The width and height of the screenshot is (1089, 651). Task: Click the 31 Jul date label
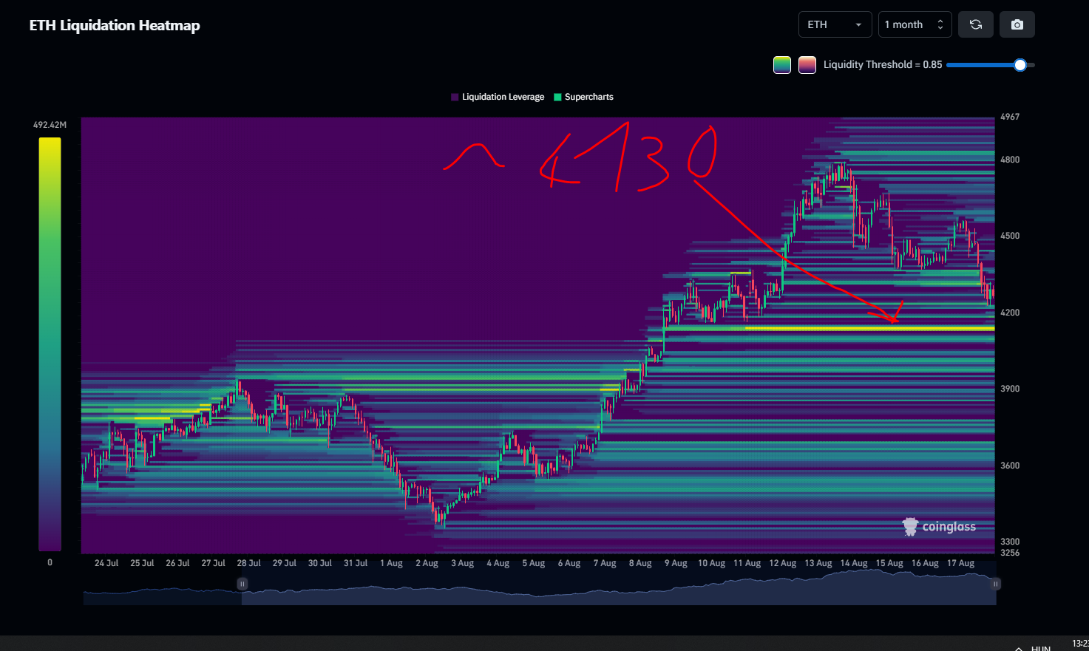pyautogui.click(x=356, y=563)
